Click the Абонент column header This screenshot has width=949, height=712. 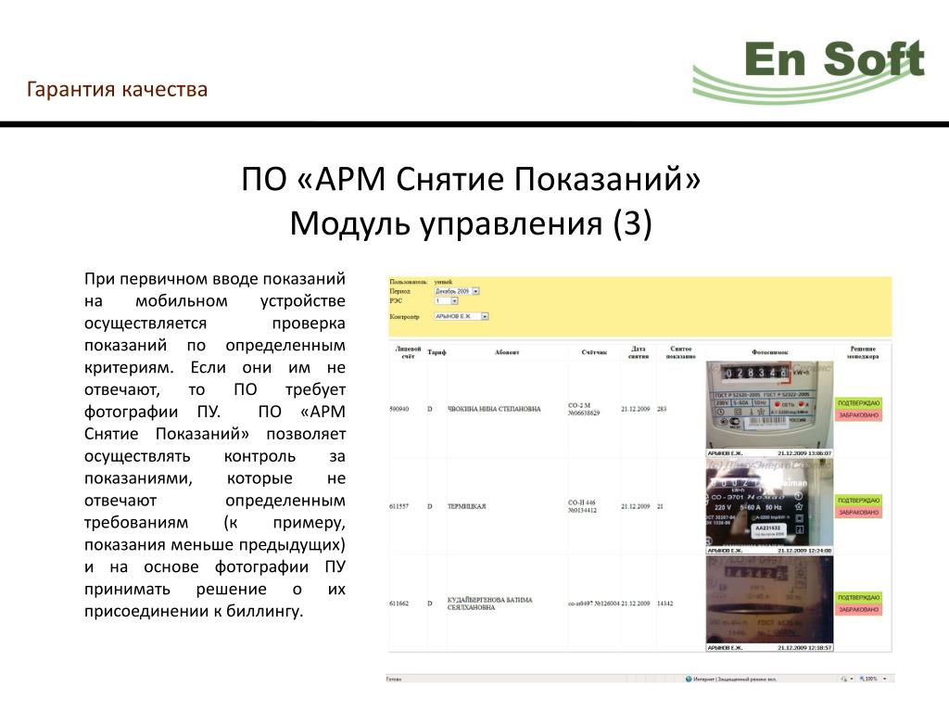pos(507,352)
